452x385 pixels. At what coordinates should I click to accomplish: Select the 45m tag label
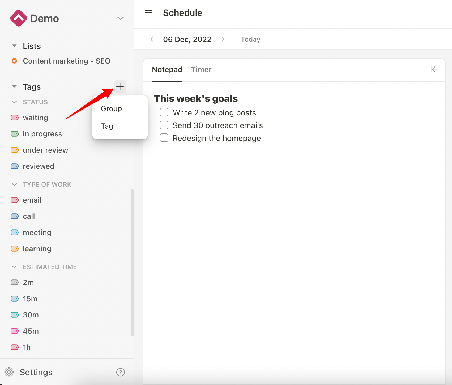[x=31, y=331]
